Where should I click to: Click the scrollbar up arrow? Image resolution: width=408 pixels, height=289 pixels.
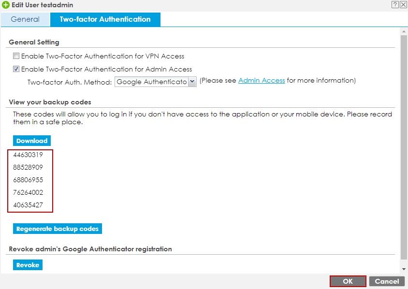click(x=404, y=32)
